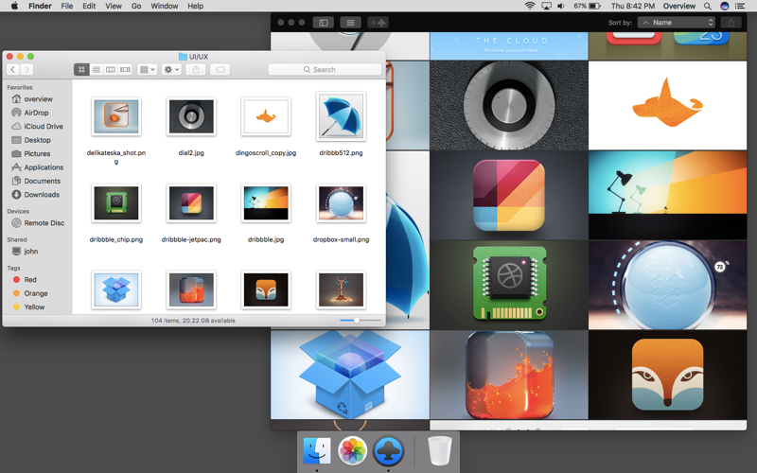Open Downloads from the Finder sidebar
Screen dimensions: 757x473
click(42, 195)
